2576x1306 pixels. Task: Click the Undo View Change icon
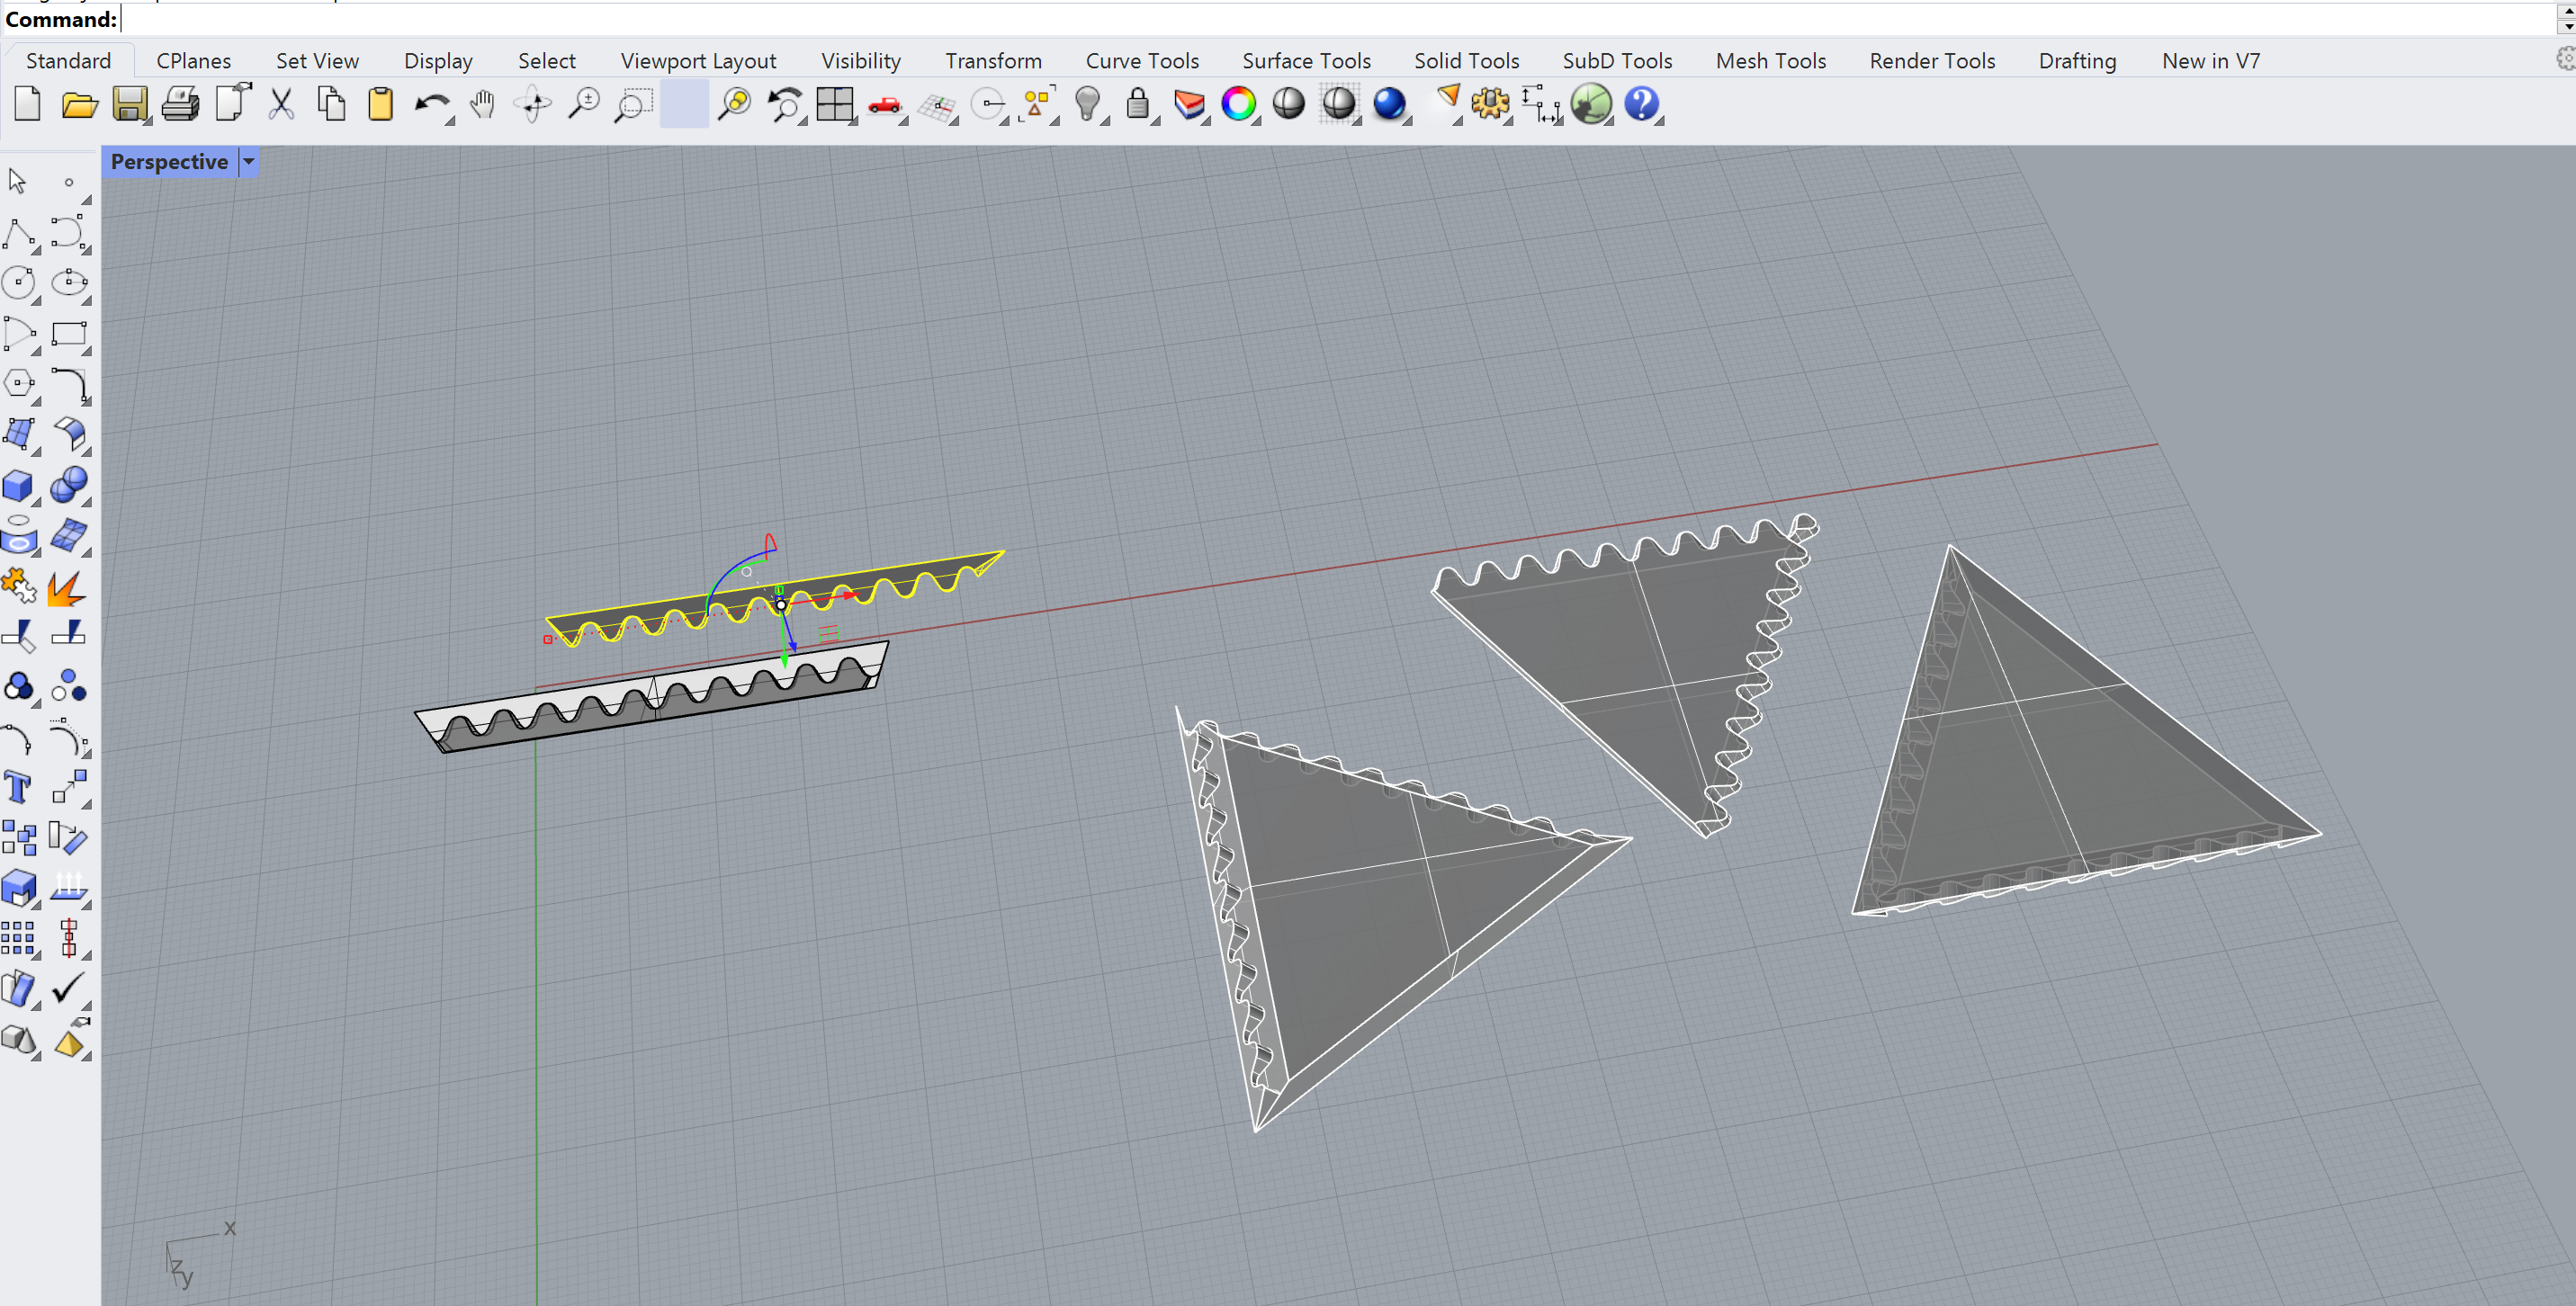[785, 104]
